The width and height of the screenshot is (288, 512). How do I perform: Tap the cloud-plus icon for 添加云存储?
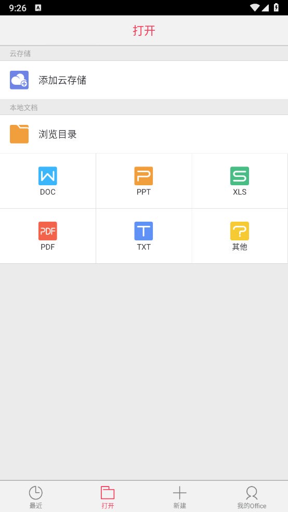(19, 80)
